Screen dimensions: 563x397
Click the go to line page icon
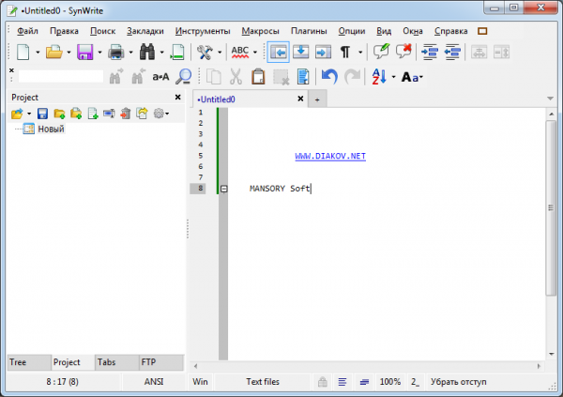(x=177, y=53)
